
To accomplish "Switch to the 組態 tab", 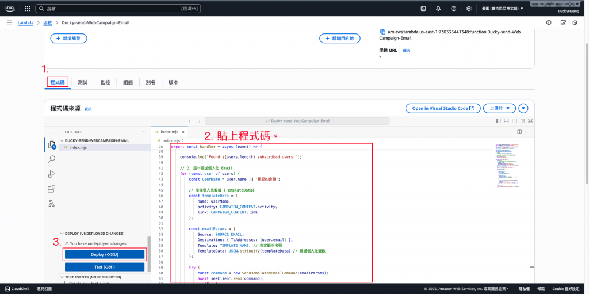I will (x=128, y=82).
